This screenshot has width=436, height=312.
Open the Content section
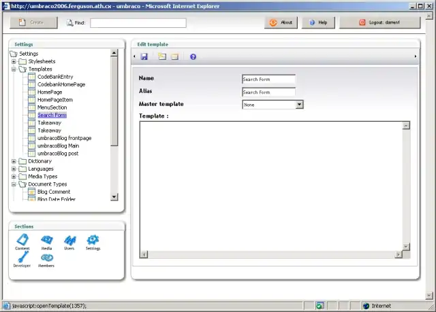[x=22, y=240]
